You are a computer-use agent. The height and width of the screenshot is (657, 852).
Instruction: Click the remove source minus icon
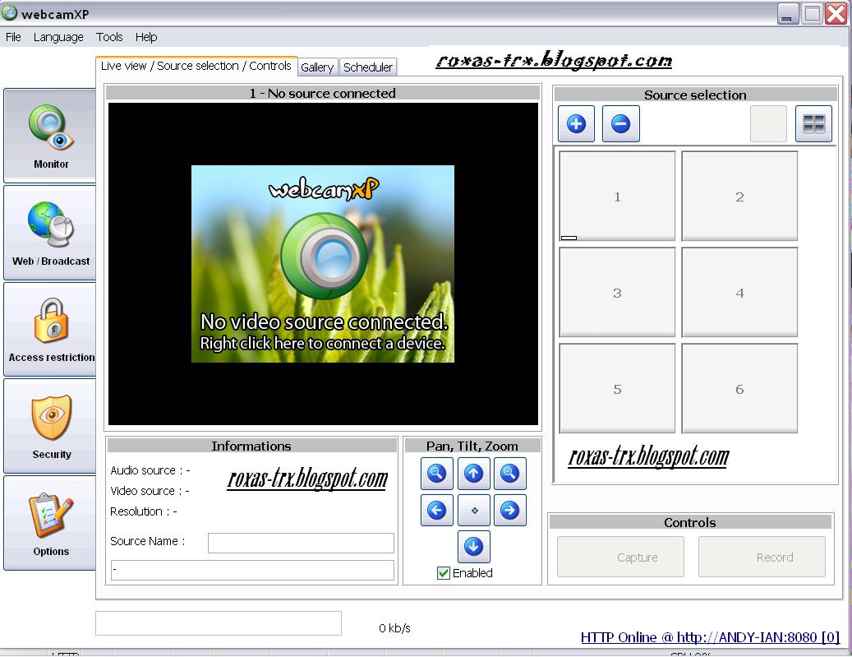click(x=620, y=124)
